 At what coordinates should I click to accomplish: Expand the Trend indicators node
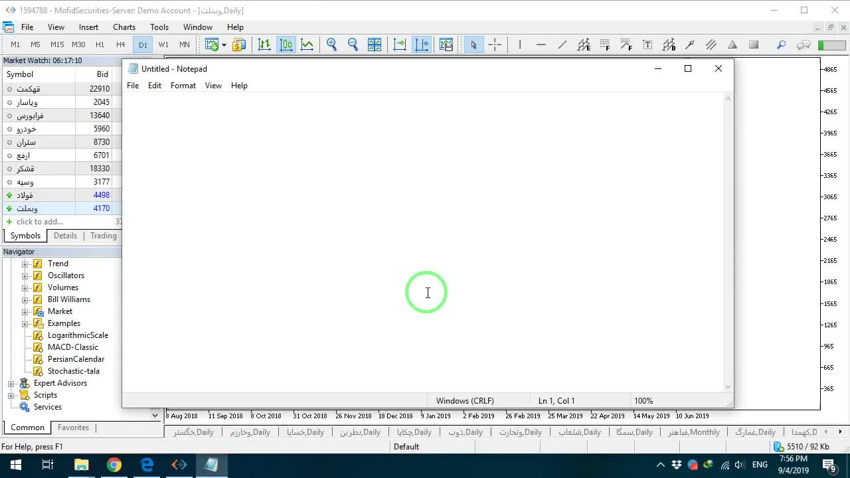25,264
